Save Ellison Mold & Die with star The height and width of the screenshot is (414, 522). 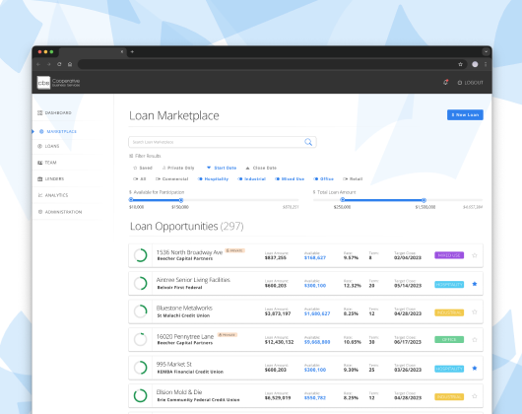point(475,396)
